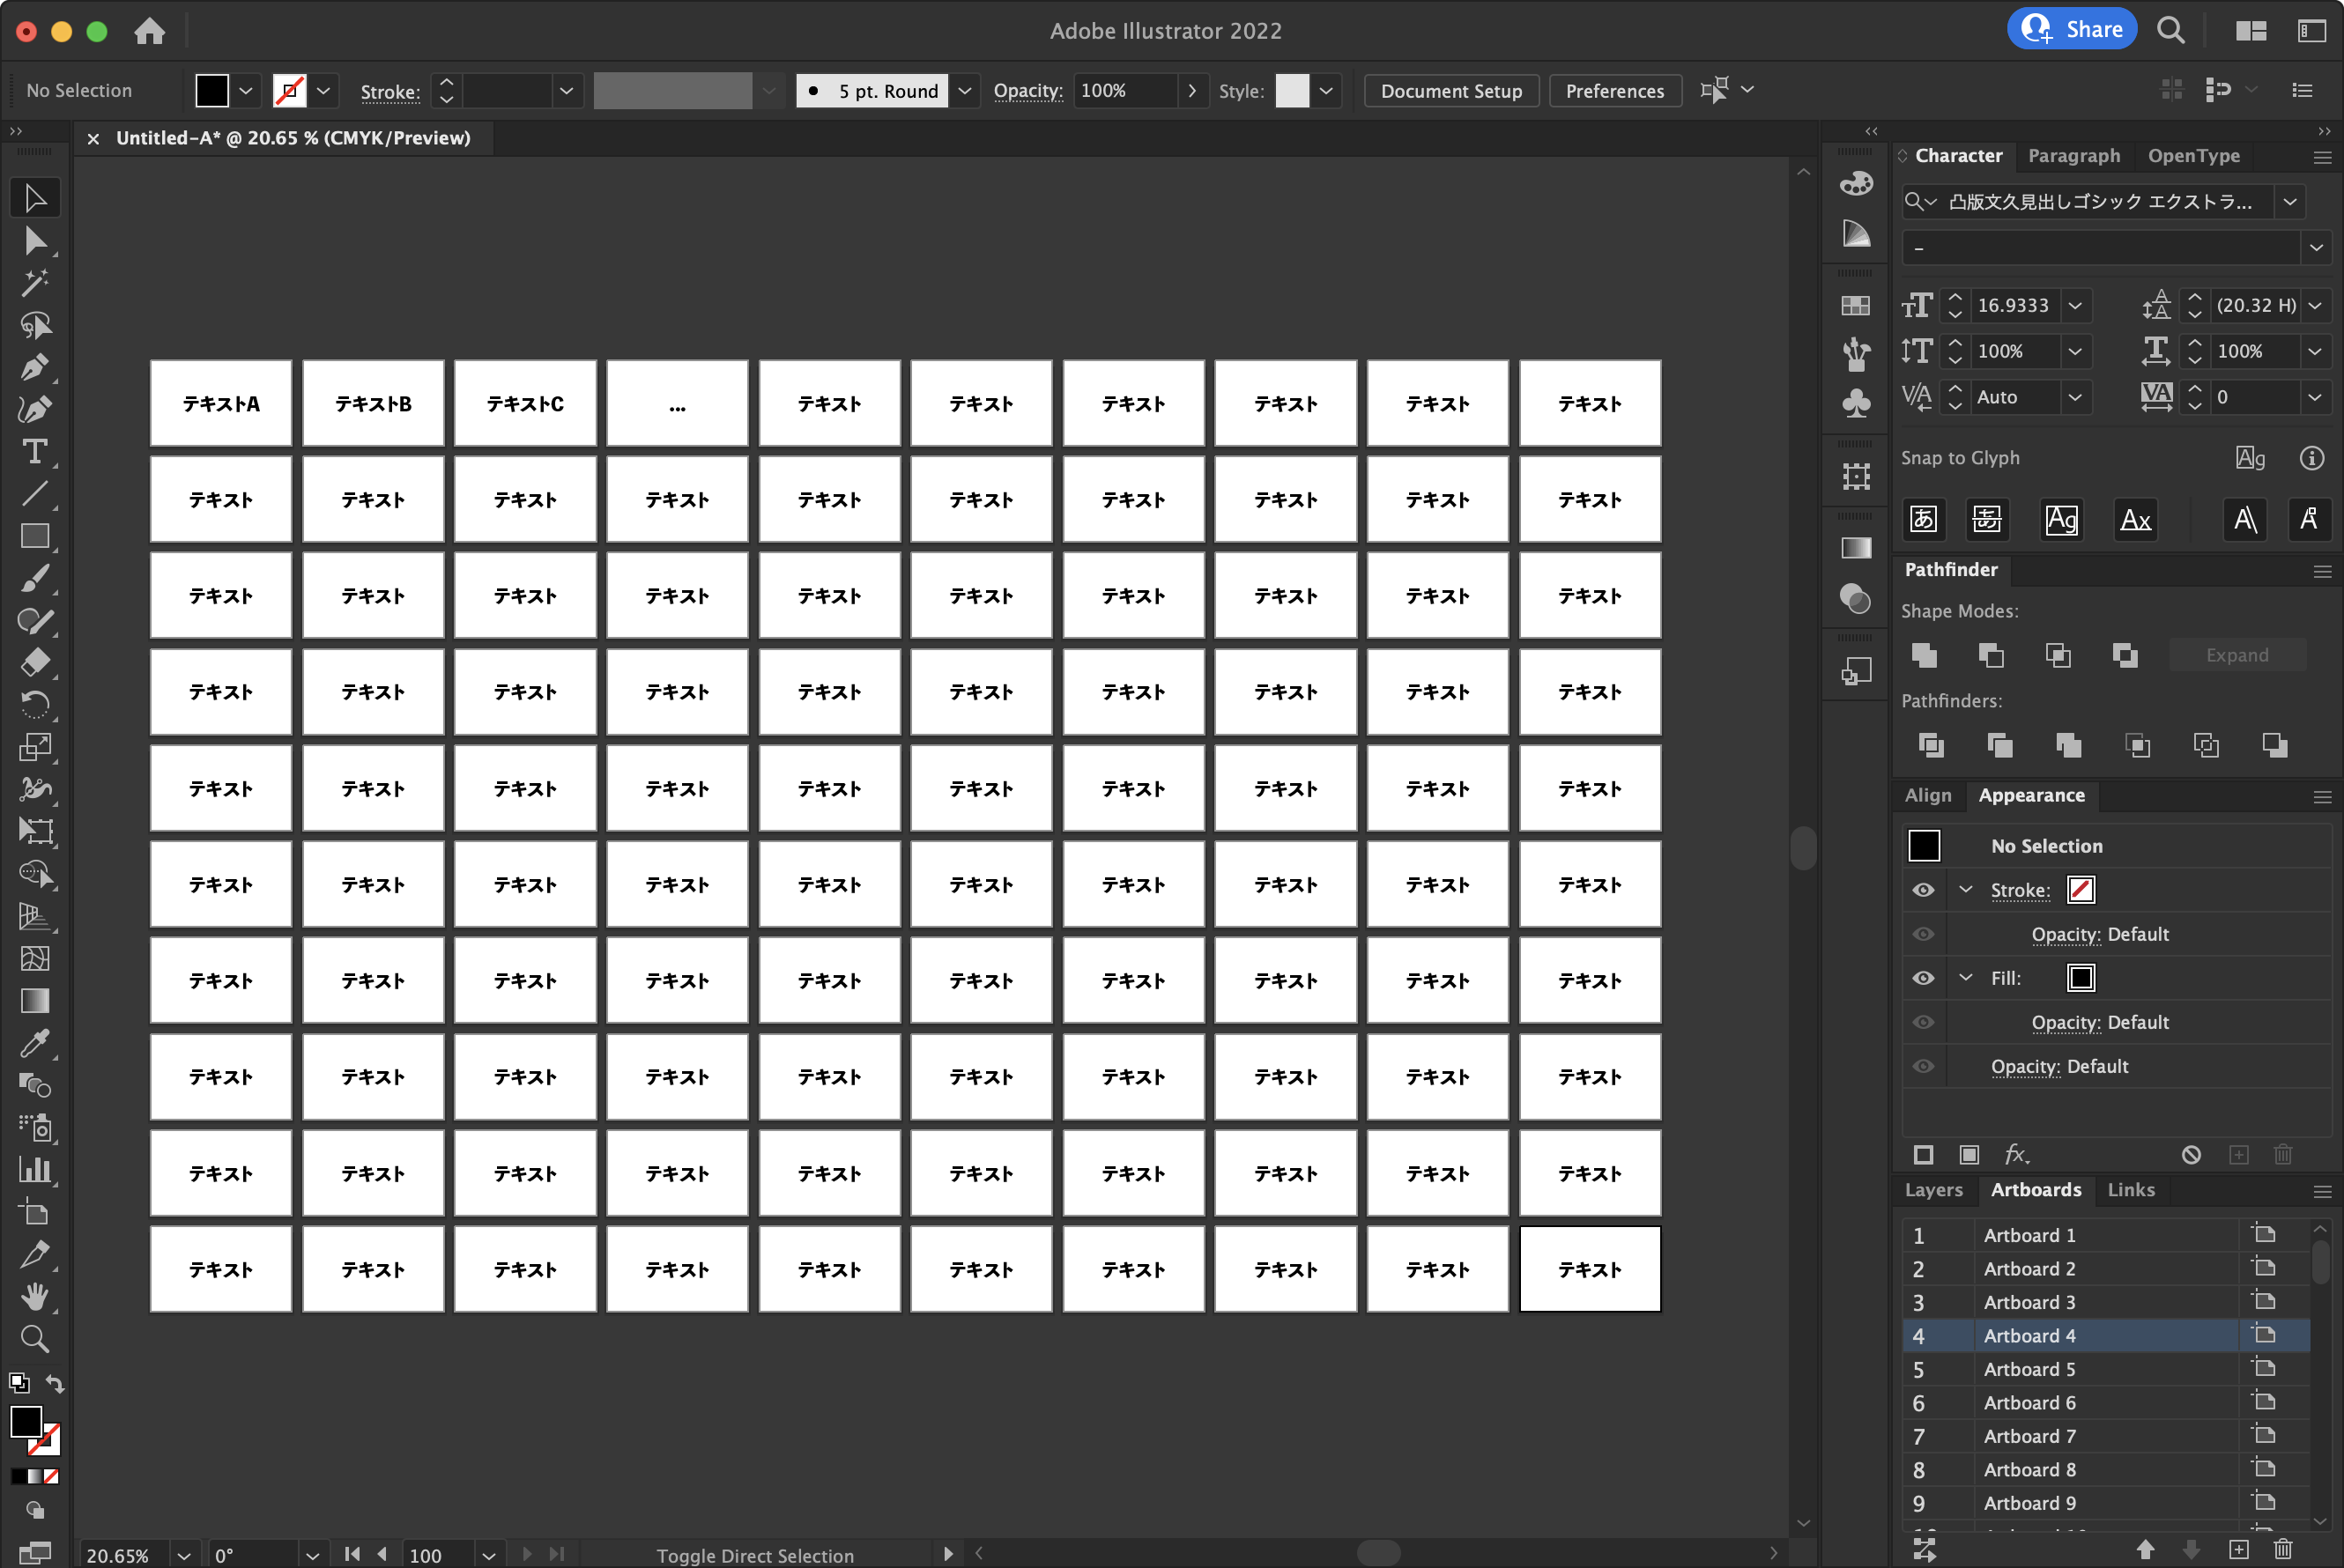Viewport: 2344px width, 1568px height.
Task: Toggle visibility of the Fill attribute
Action: point(1923,977)
